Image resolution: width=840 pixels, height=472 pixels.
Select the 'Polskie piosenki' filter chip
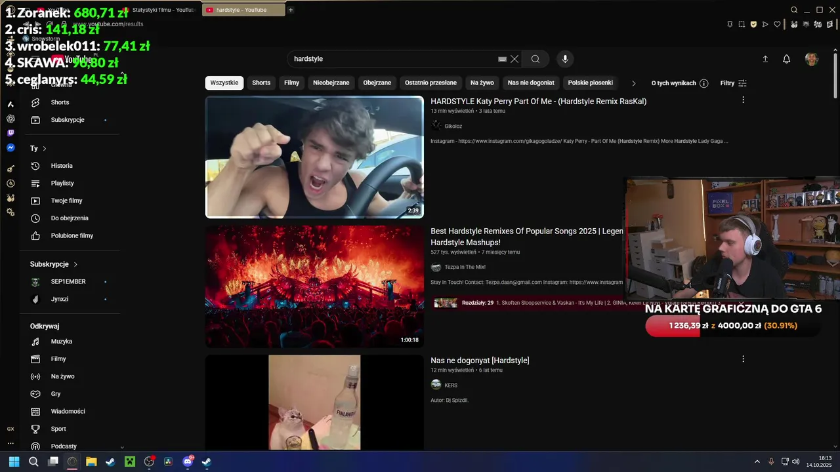click(591, 83)
